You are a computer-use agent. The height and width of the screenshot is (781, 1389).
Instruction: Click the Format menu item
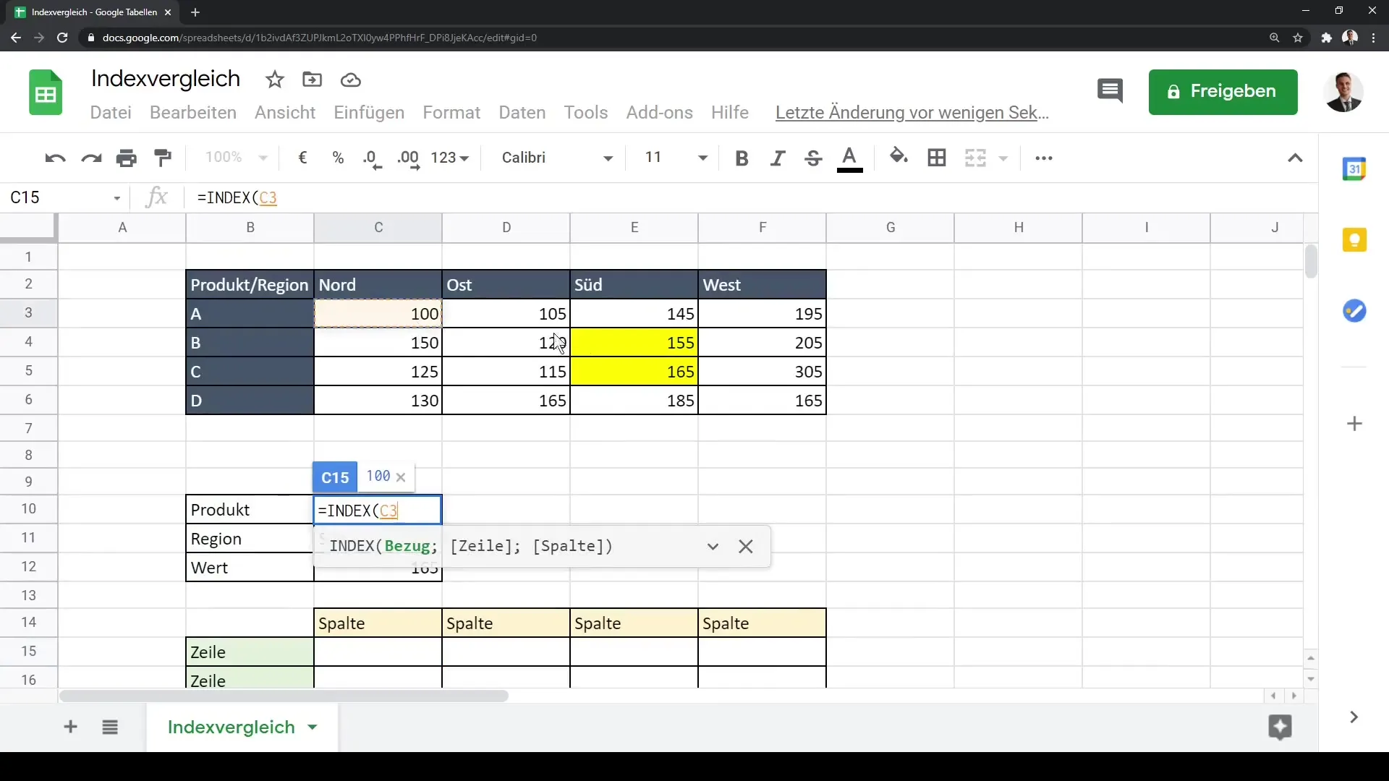[451, 111]
